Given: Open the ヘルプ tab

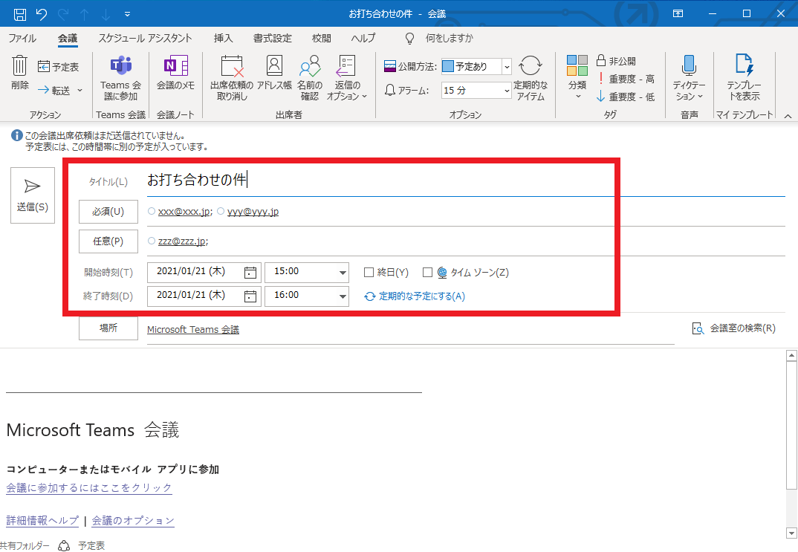Looking at the screenshot, I should tap(363, 38).
